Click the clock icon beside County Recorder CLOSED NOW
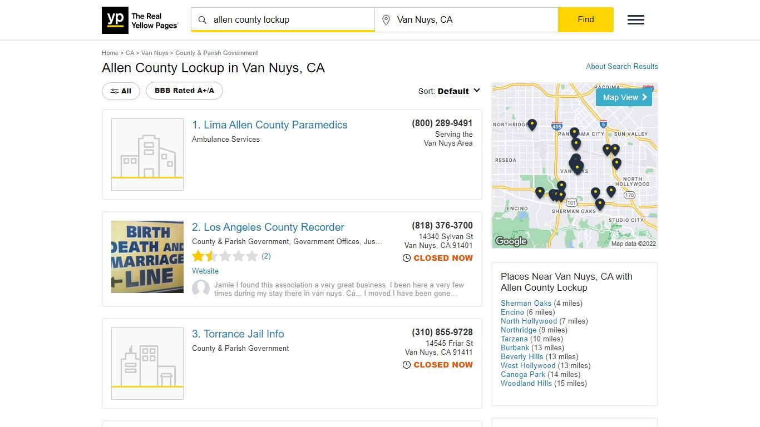This screenshot has height=427, width=760. 407,258
